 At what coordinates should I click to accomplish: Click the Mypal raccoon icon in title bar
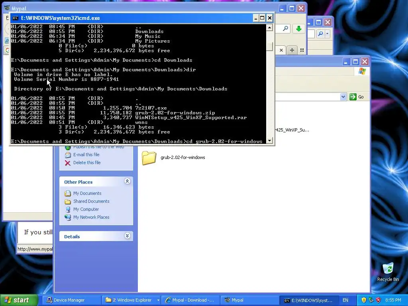pyautogui.click(x=7, y=8)
